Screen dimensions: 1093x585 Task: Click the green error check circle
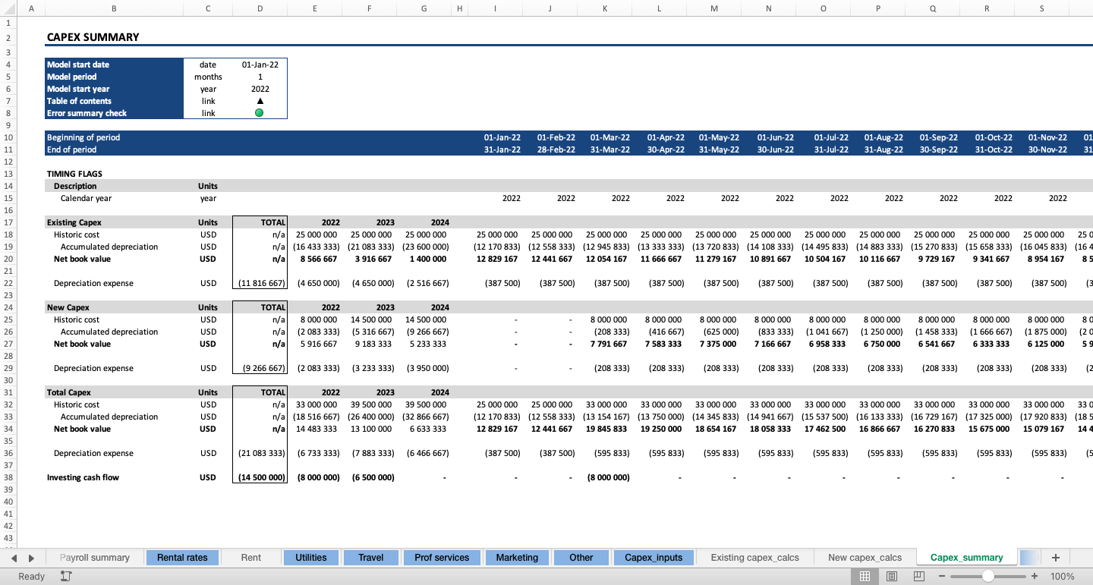[x=260, y=113]
